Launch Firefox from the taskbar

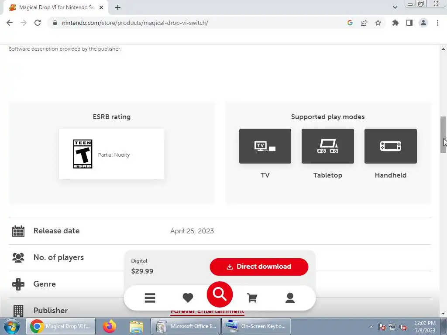tap(110, 326)
